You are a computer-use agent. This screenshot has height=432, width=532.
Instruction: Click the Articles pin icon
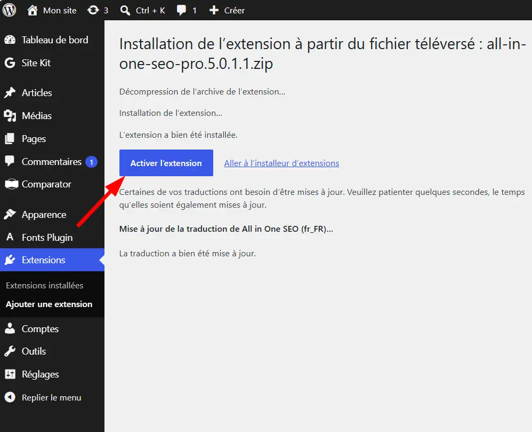(10, 92)
